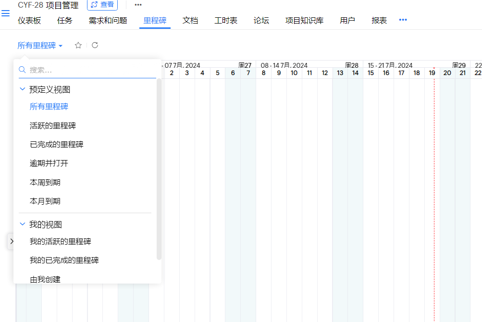This screenshot has width=482, height=322.
Task: Open the hamburger navigation menu
Action: tap(6, 13)
